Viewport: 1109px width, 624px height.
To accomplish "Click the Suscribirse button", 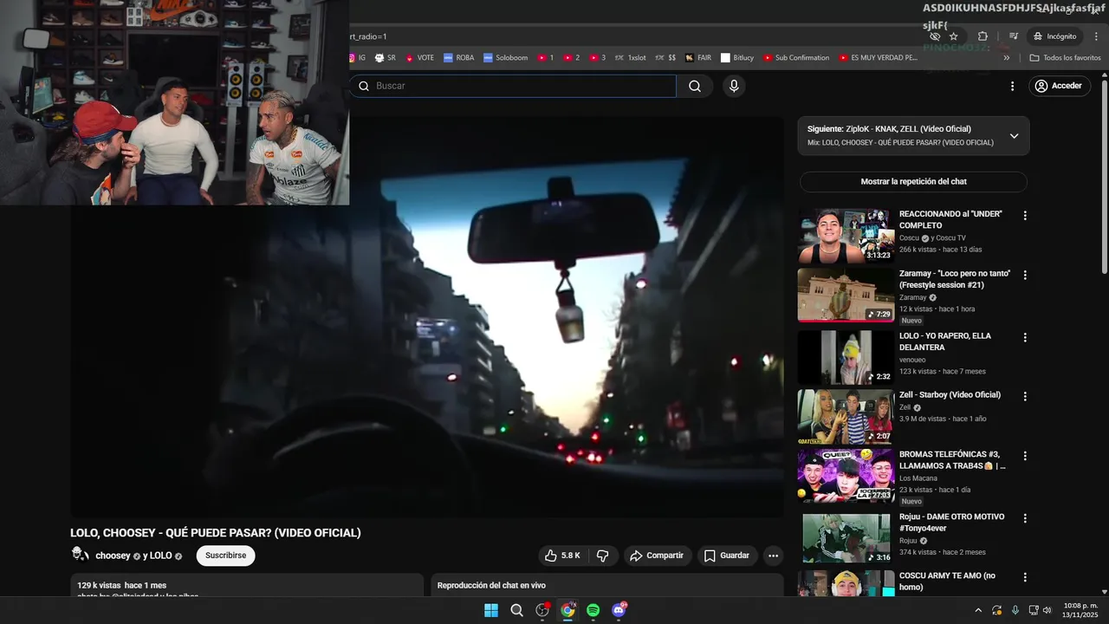I will click(225, 556).
